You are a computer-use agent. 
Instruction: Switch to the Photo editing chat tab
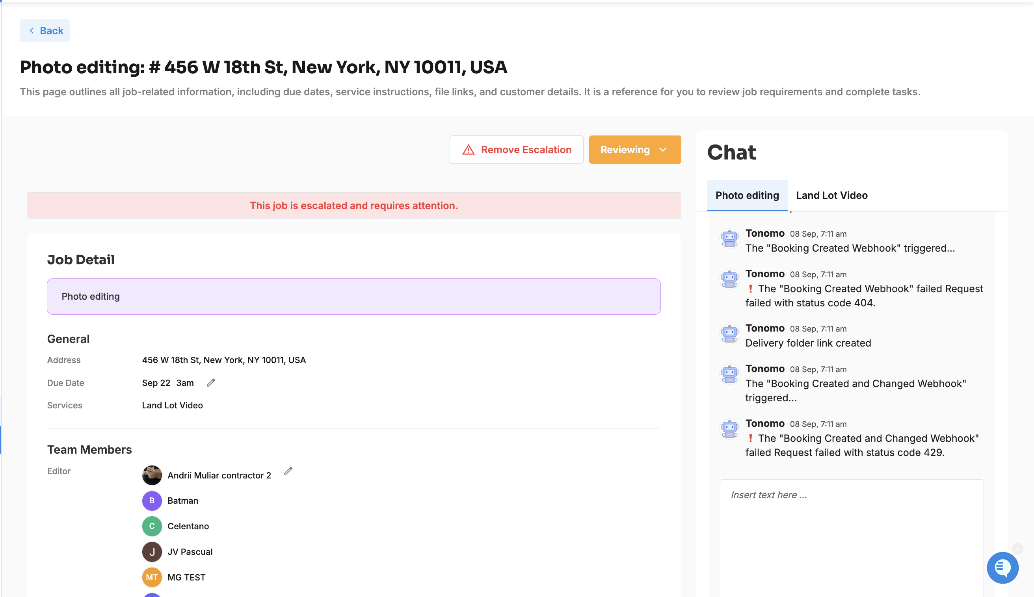pyautogui.click(x=747, y=196)
